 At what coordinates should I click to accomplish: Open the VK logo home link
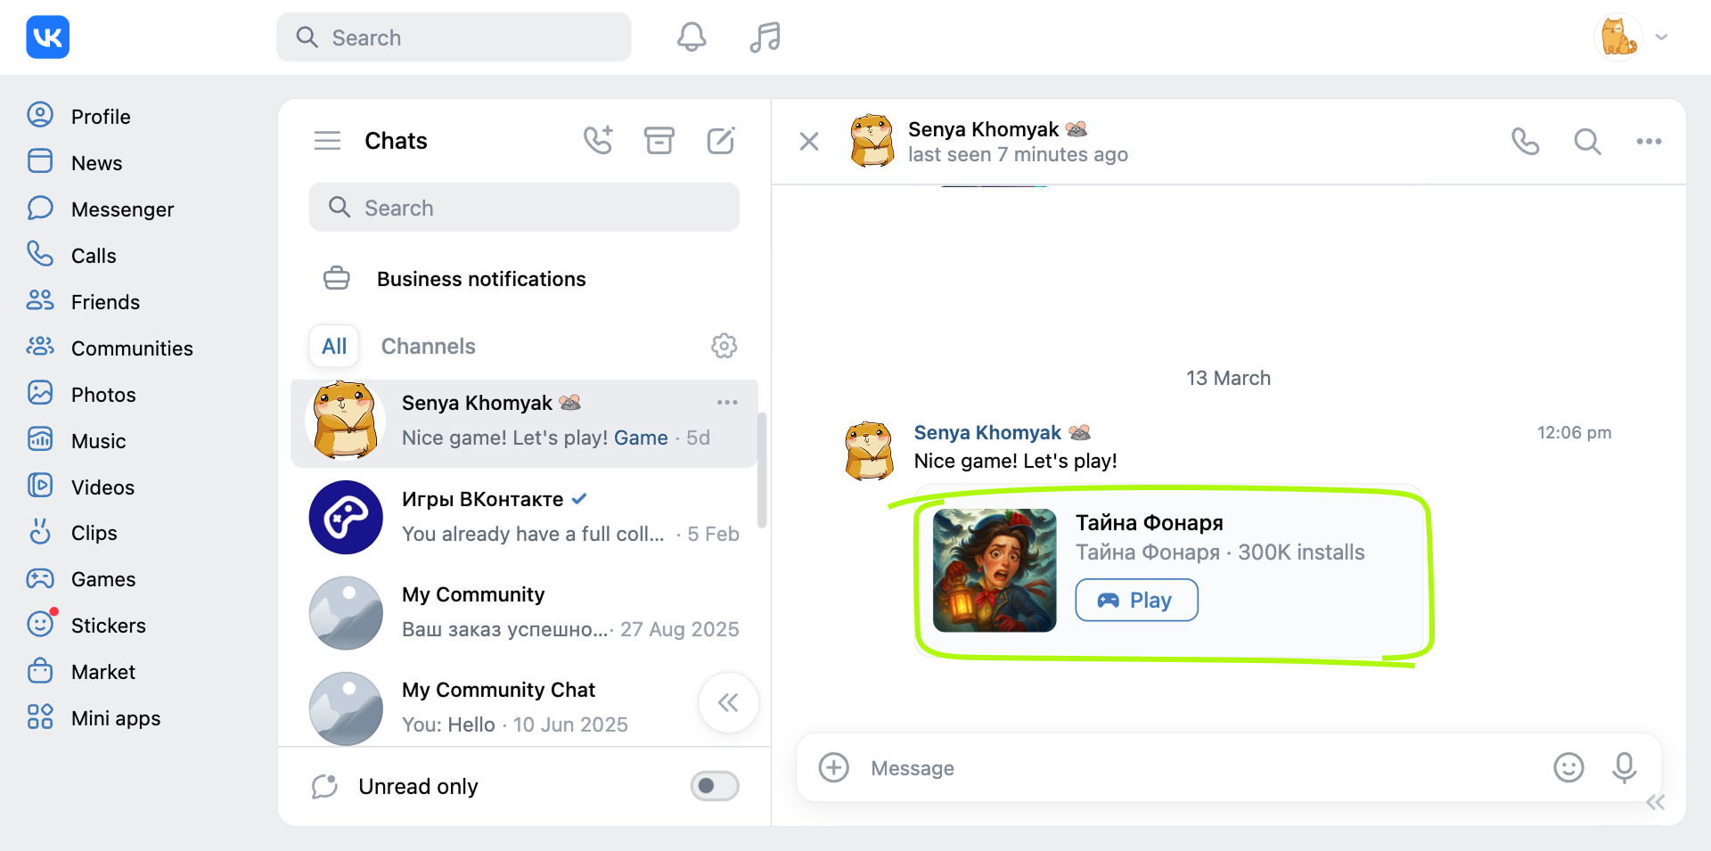(x=47, y=37)
